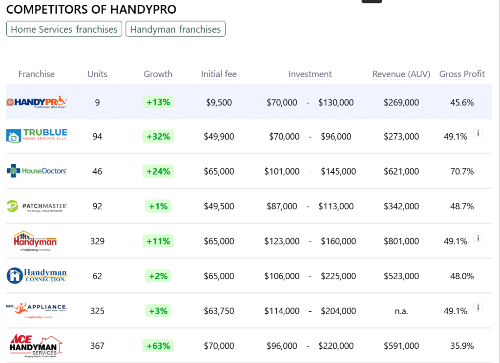Click units value 46

97,171
